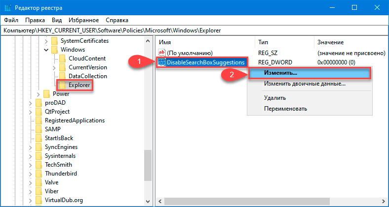Viewport: 389px width, 207px height.
Task: Click the 0x00000000 (0) data cell
Action: [x=336, y=62]
